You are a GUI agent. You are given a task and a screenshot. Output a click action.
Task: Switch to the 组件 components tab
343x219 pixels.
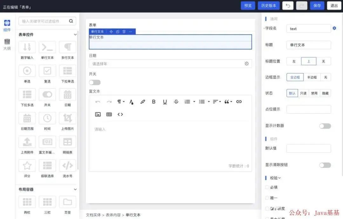click(7, 26)
